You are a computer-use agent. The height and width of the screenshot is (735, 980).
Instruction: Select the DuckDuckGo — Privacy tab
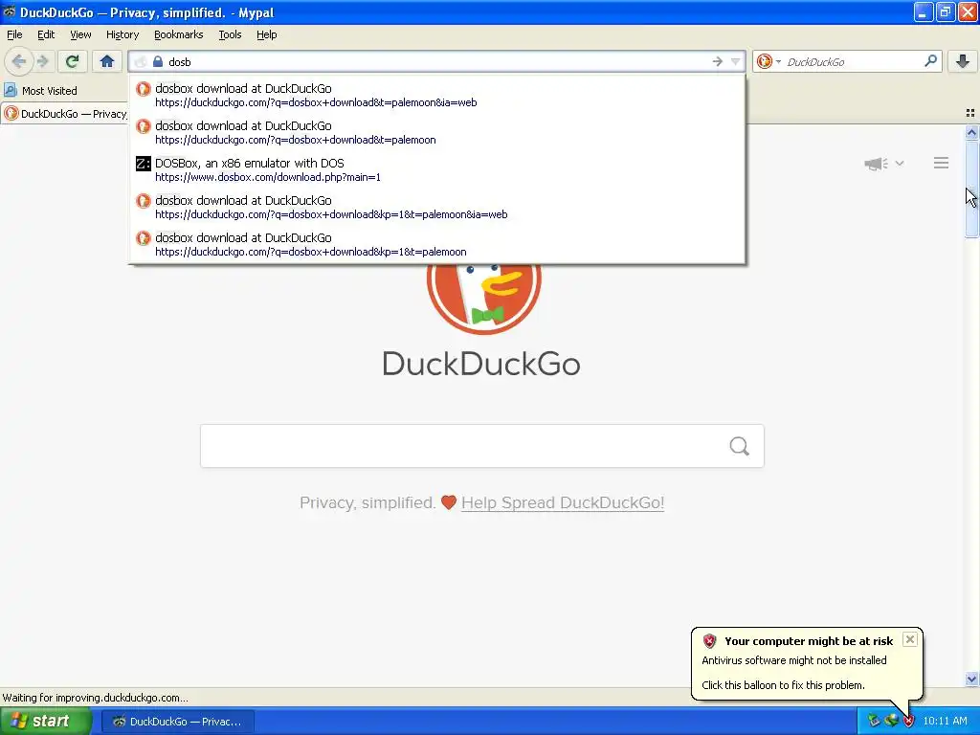click(x=65, y=113)
